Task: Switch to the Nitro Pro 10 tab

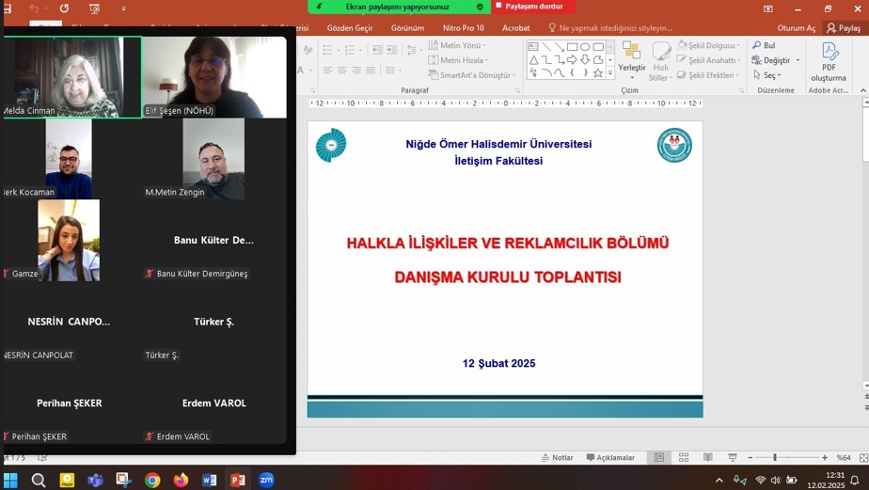Action: 463,28
